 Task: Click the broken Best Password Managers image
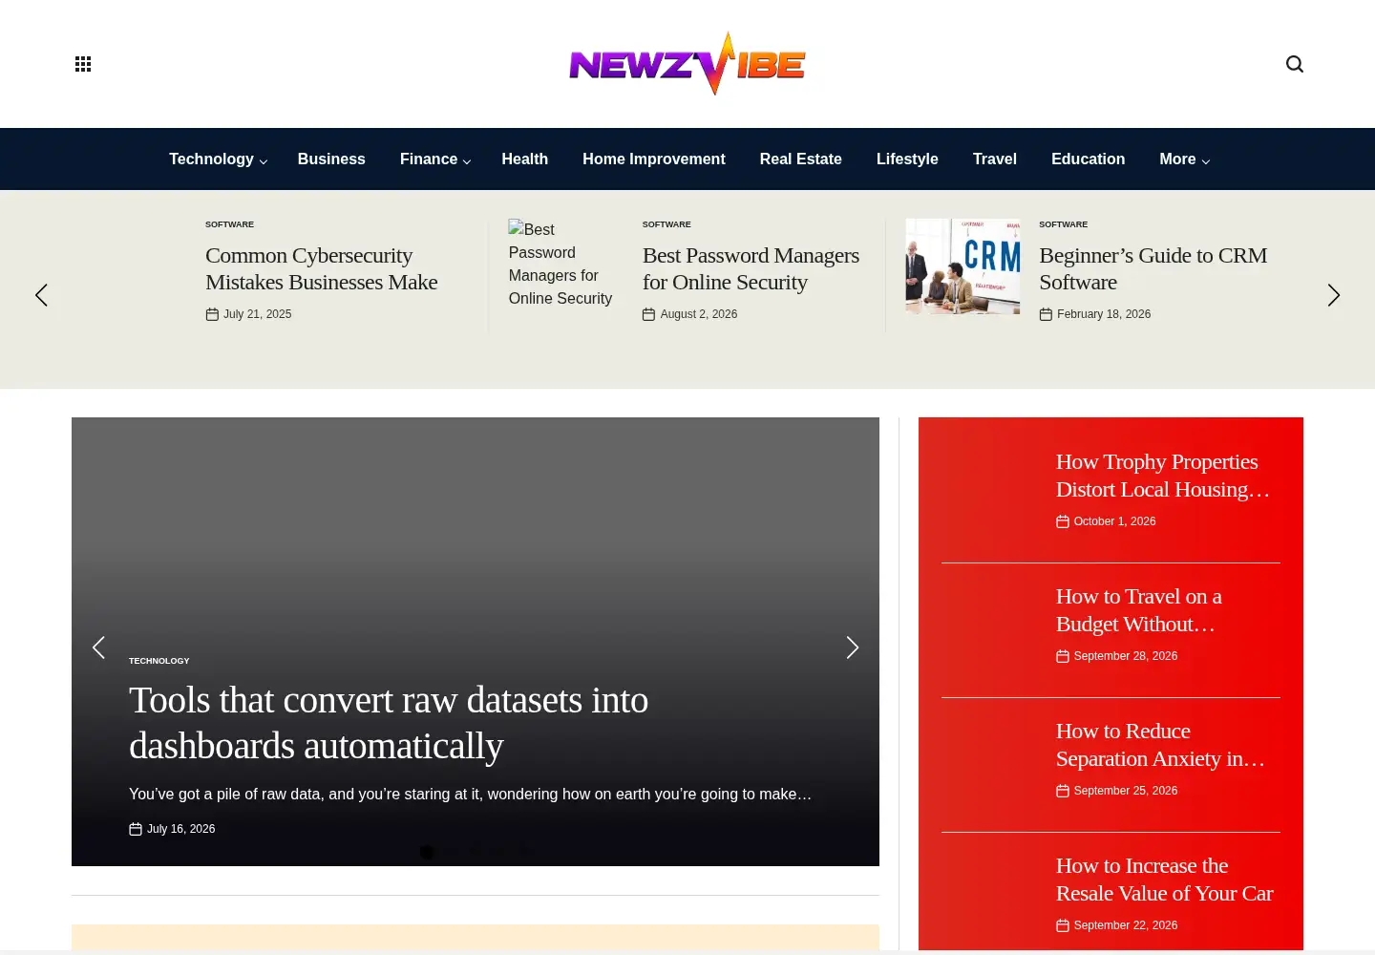[x=564, y=264]
